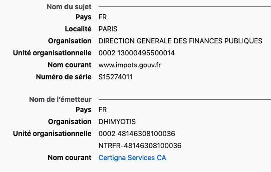Click the issuer organisation DHIMYOTIS
Screen dimensions: 271x172
pyautogui.click(x=117, y=122)
